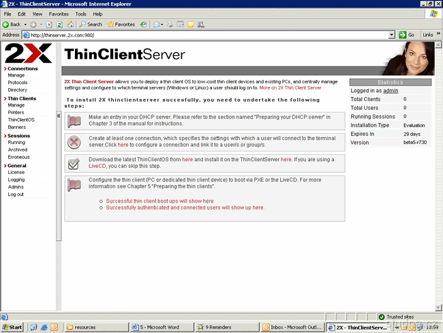Open '9 Reminders' taskbar button
Viewport: 443px width, 333px height.
pos(227,328)
